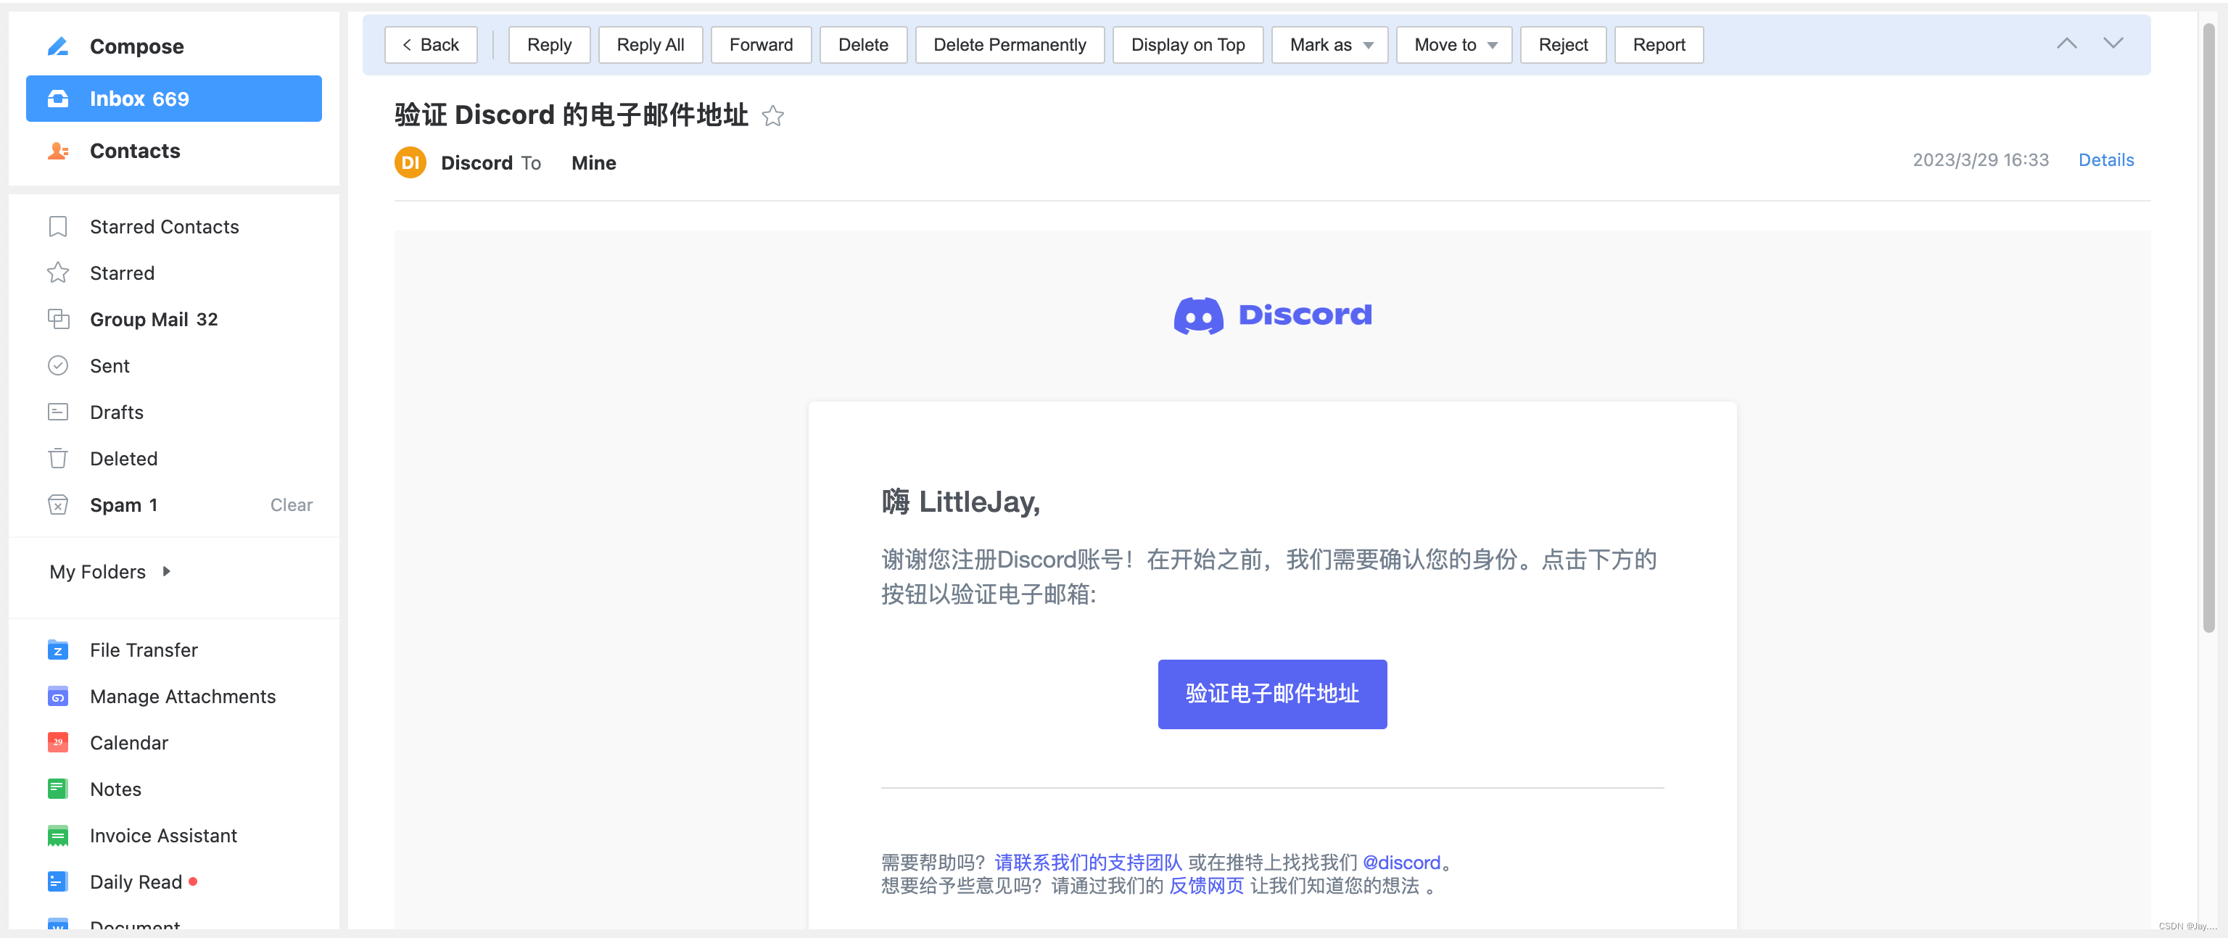The width and height of the screenshot is (2228, 938).
Task: Open the Mark as dropdown menu
Action: coord(1330,44)
